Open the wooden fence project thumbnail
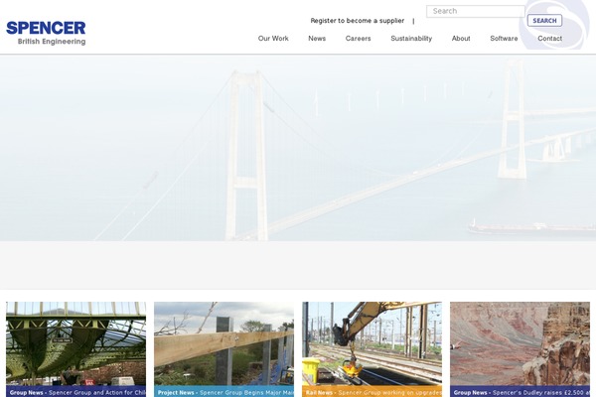 [223, 343]
